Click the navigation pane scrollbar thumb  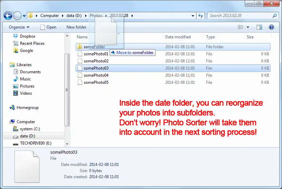coord(67,90)
